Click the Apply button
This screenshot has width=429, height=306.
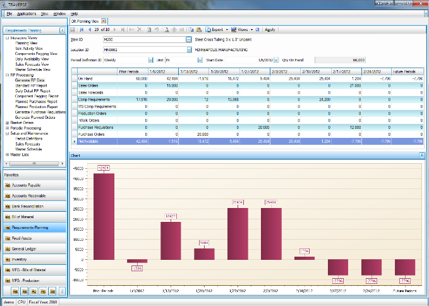pos(270,30)
